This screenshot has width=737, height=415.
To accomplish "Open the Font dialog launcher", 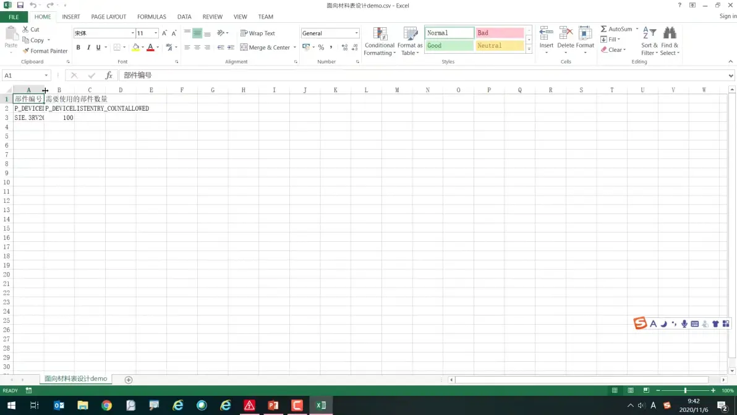I will [x=177, y=62].
